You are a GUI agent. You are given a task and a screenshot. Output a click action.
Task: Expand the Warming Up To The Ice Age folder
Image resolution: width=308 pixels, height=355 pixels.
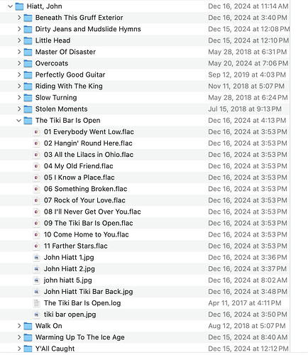pos(19,337)
